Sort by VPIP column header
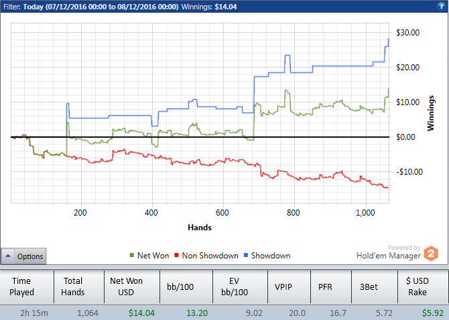 290,287
